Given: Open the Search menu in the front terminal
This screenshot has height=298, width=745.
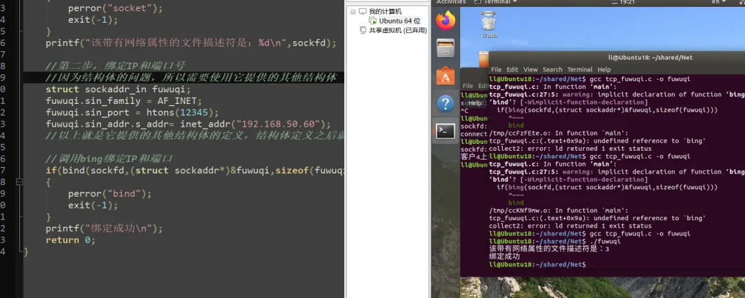Looking at the screenshot, I should pos(552,70).
